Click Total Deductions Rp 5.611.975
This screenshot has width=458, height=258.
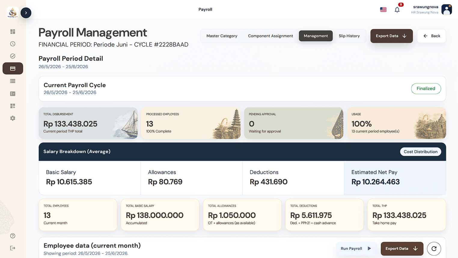point(324,215)
